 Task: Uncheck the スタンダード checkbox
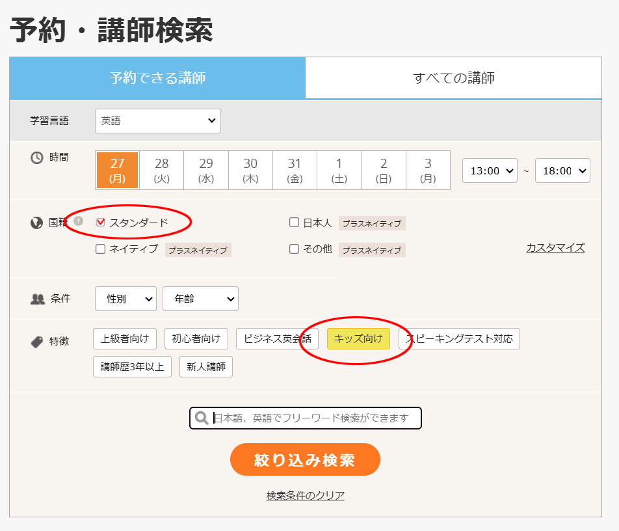click(101, 223)
